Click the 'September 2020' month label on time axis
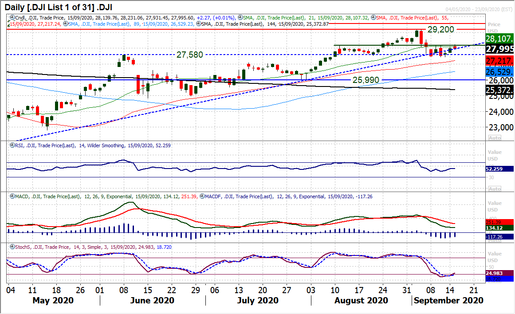This screenshot has width=515, height=314. (x=448, y=301)
